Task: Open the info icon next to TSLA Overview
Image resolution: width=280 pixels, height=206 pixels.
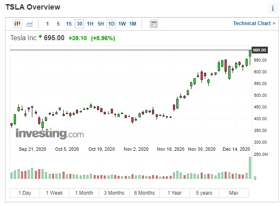Action: [273, 8]
